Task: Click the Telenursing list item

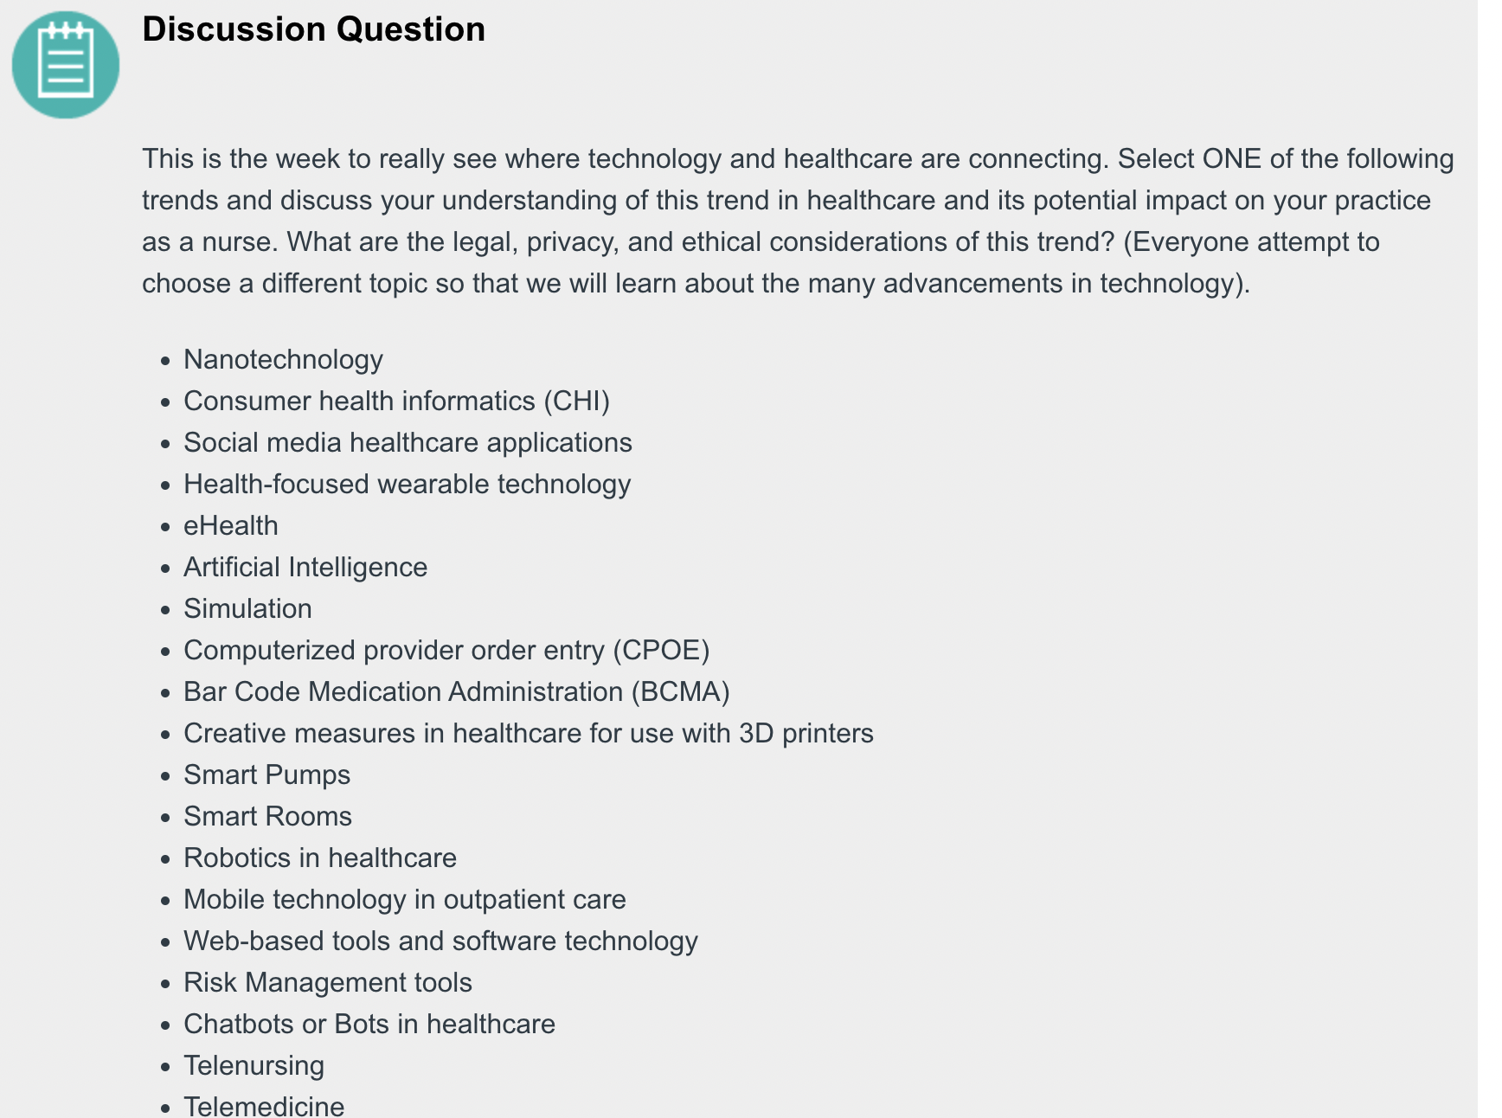Action: [254, 1066]
